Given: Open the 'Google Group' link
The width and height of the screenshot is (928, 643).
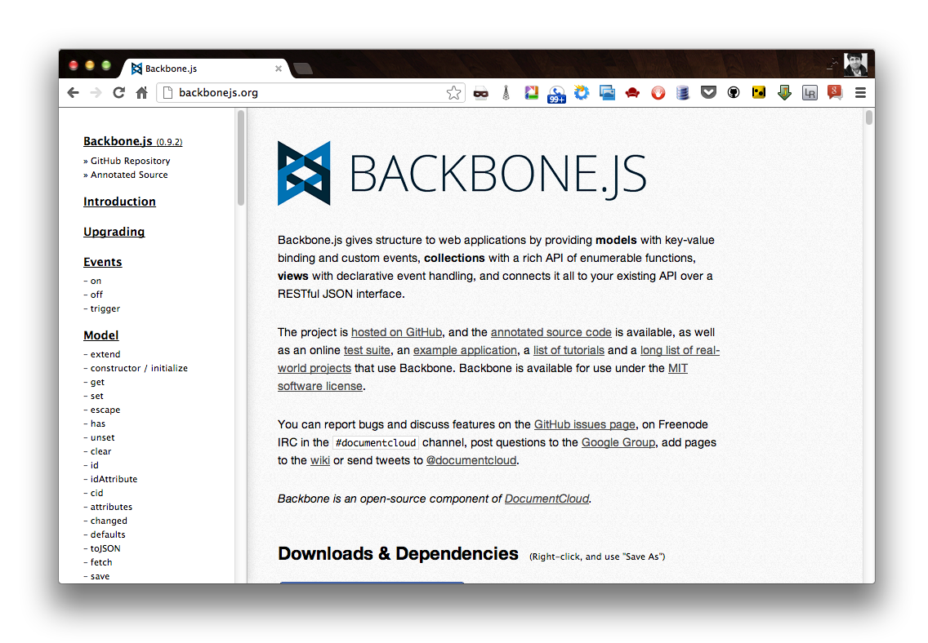Looking at the screenshot, I should click(x=618, y=442).
